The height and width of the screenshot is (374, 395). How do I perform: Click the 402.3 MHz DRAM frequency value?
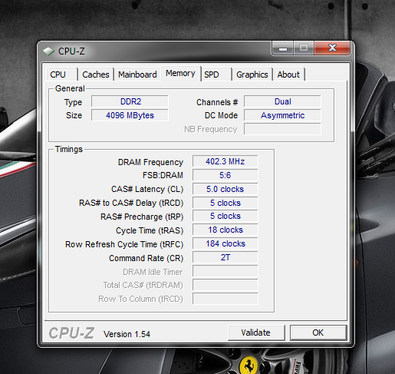[225, 161]
